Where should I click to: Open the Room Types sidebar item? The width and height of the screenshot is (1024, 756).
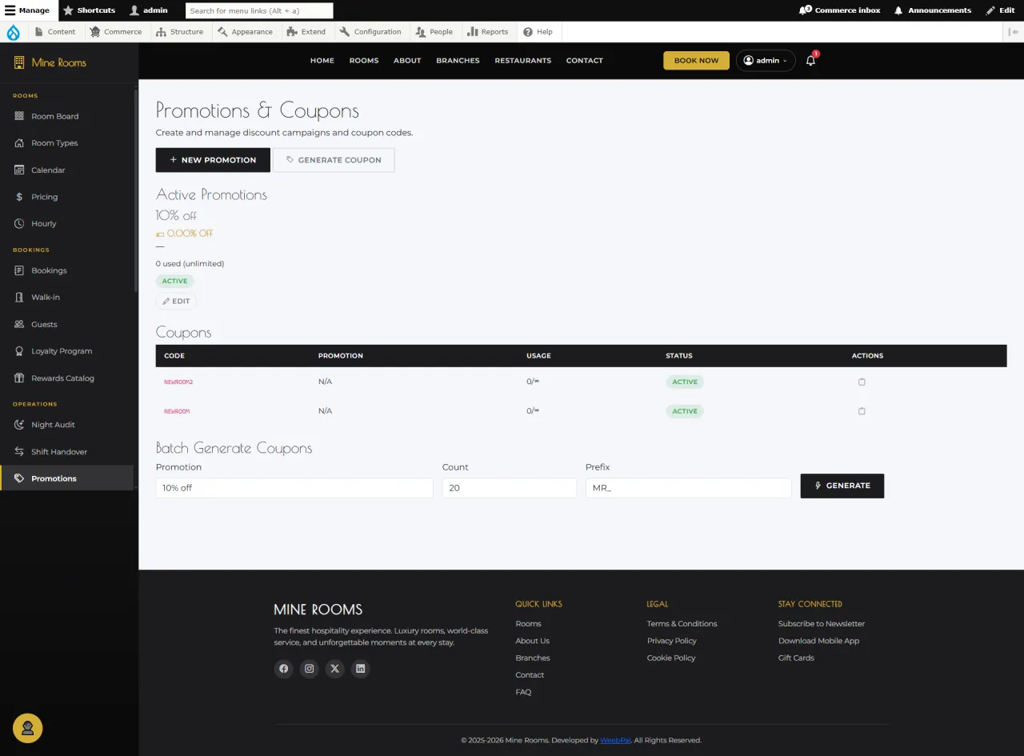(x=67, y=143)
